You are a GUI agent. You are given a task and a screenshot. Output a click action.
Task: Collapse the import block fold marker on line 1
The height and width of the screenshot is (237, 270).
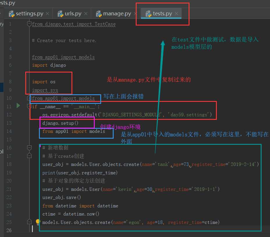coord(29,24)
